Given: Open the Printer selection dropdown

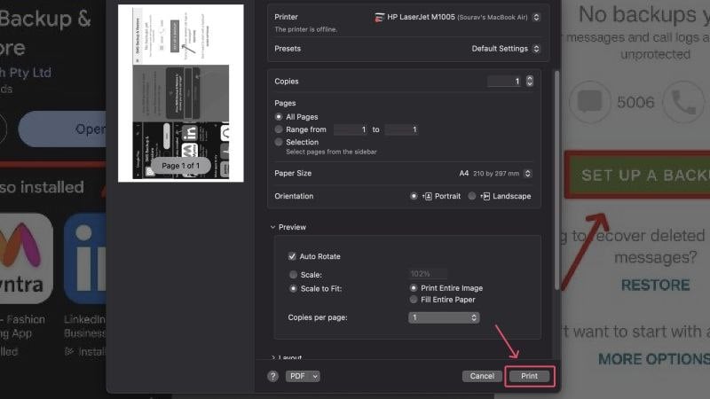Looking at the screenshot, I should pyautogui.click(x=457, y=17).
